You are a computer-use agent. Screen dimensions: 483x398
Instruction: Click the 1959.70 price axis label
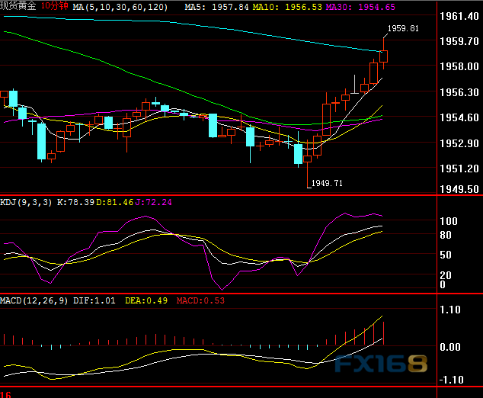click(459, 41)
